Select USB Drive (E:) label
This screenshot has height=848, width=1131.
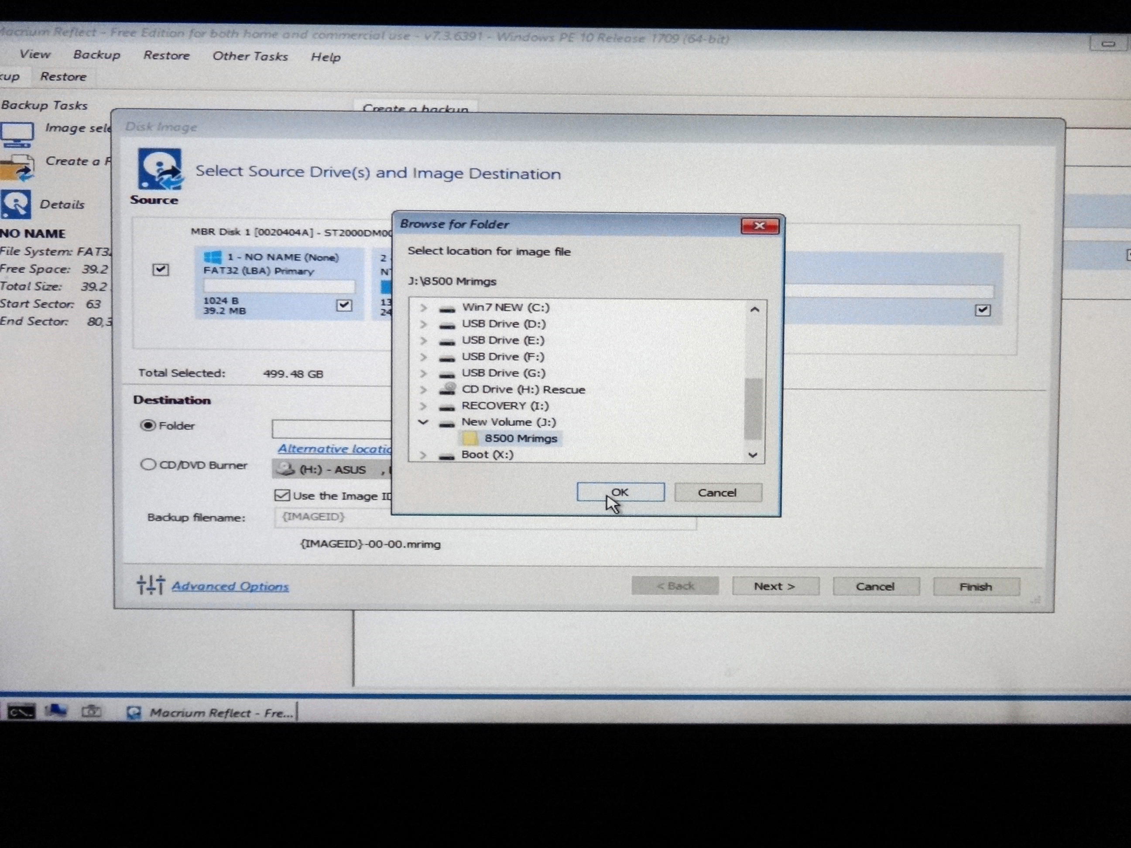click(x=503, y=340)
